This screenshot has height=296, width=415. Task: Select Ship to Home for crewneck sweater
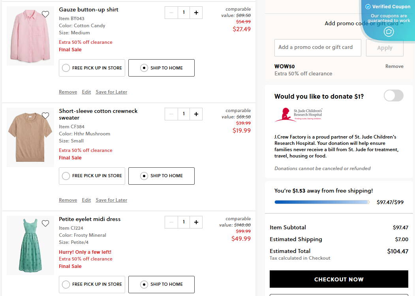pos(161,176)
